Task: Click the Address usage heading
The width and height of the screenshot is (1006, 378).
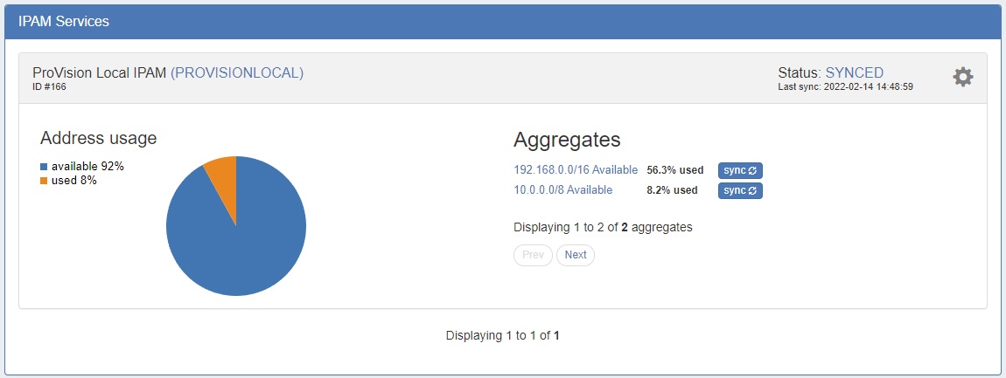Action: [99, 138]
